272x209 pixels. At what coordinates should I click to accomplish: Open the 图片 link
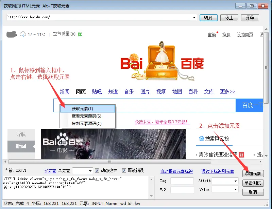coord(145,91)
